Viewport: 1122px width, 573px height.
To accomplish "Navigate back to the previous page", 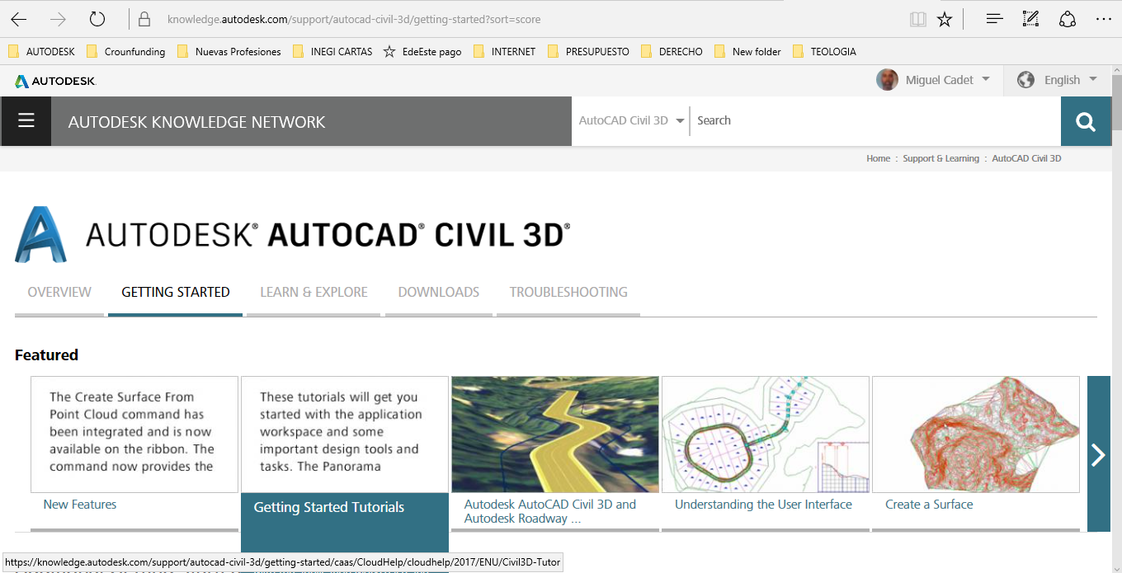I will click(x=17, y=19).
